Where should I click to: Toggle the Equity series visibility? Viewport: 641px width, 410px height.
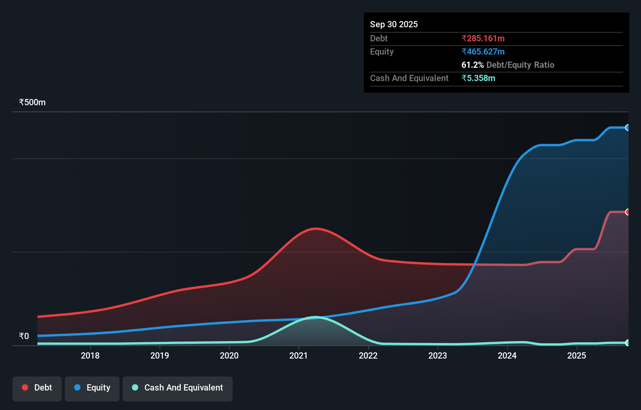(92, 388)
